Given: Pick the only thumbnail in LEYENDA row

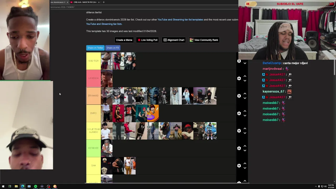Looking at the screenshot, I should point(107,78).
